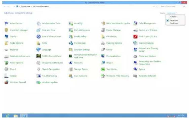Click the BitLocker Drive Encryption key icon

tap(103, 23)
